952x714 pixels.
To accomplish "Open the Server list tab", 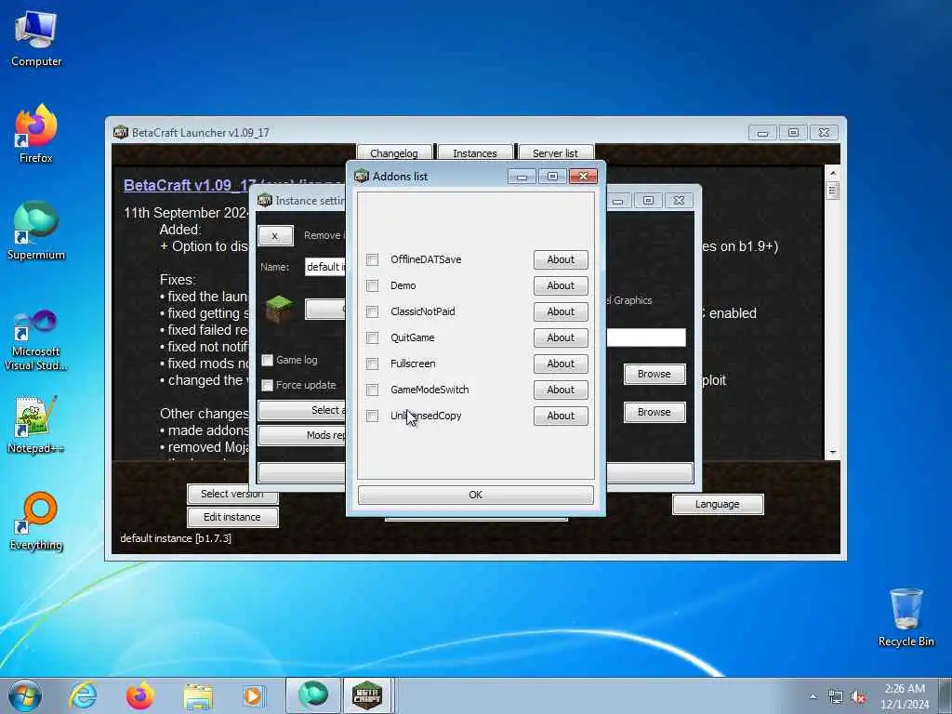I will tap(556, 153).
